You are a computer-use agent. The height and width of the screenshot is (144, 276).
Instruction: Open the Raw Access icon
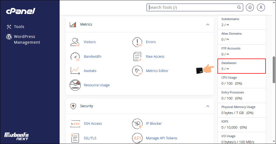pos(137,56)
